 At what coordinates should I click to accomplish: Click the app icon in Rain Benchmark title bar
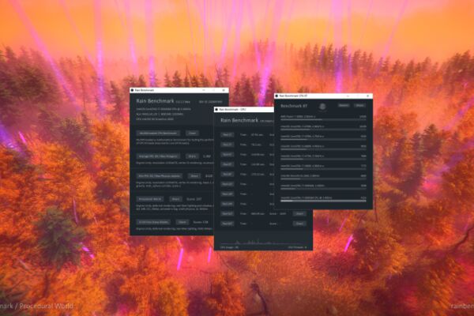(x=132, y=90)
